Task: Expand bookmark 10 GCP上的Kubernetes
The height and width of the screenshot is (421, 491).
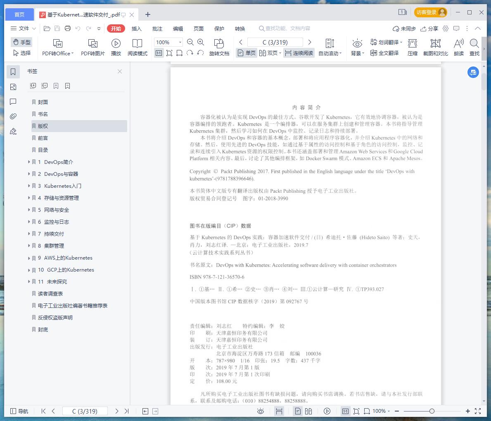Action: 29,270
